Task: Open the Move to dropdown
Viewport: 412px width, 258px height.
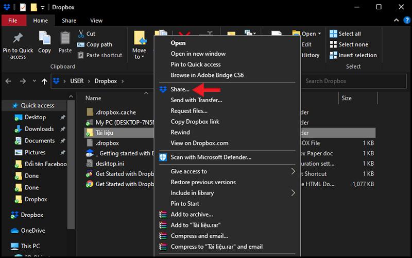Action: pos(139,45)
